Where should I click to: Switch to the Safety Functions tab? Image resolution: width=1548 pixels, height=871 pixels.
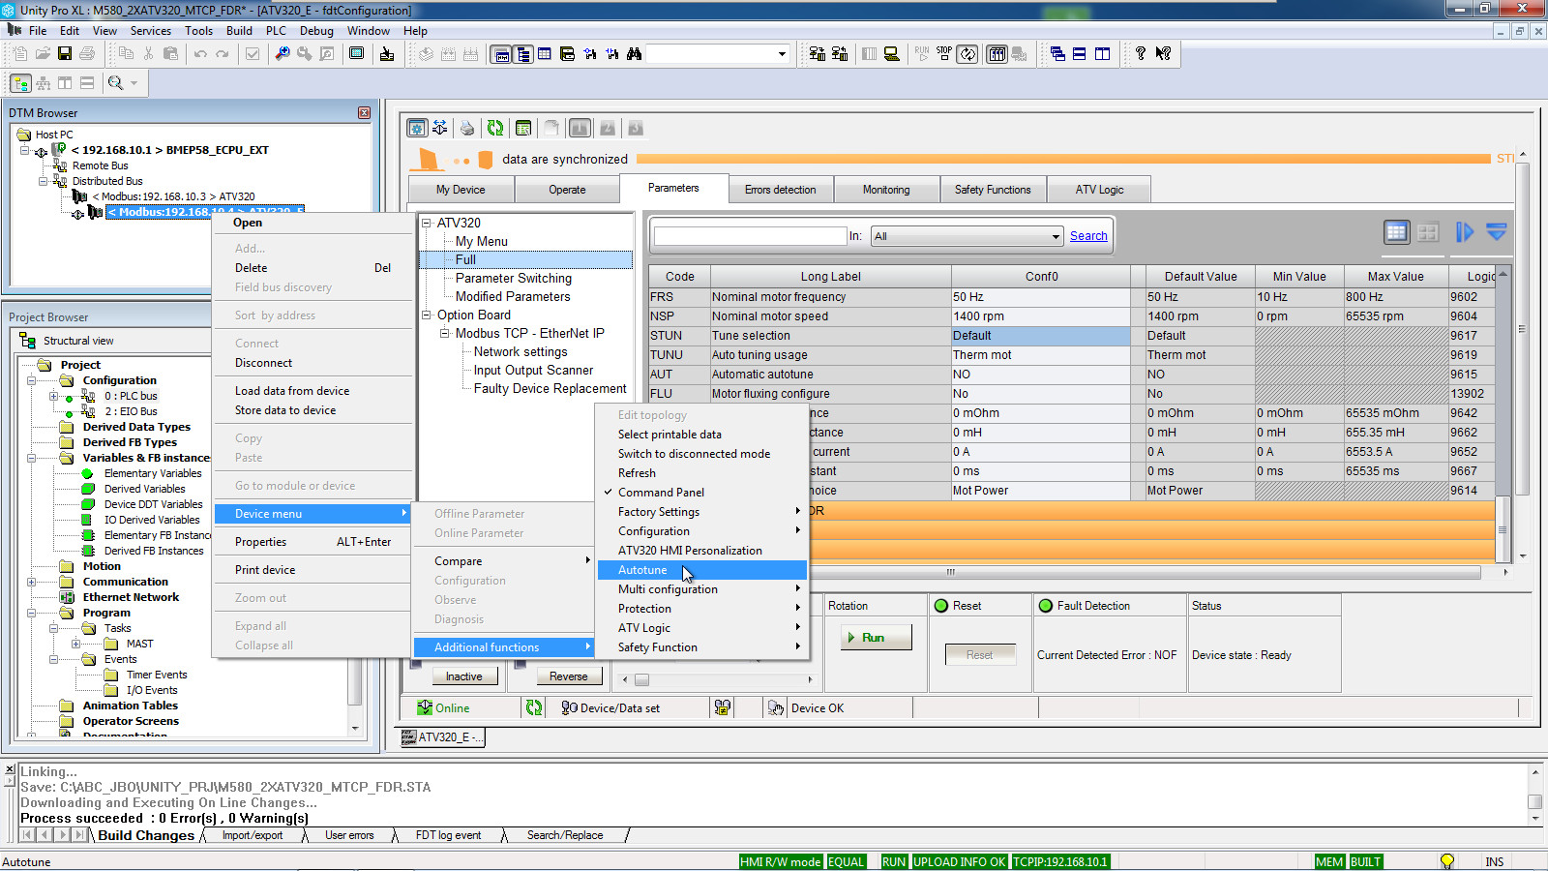[x=993, y=190]
